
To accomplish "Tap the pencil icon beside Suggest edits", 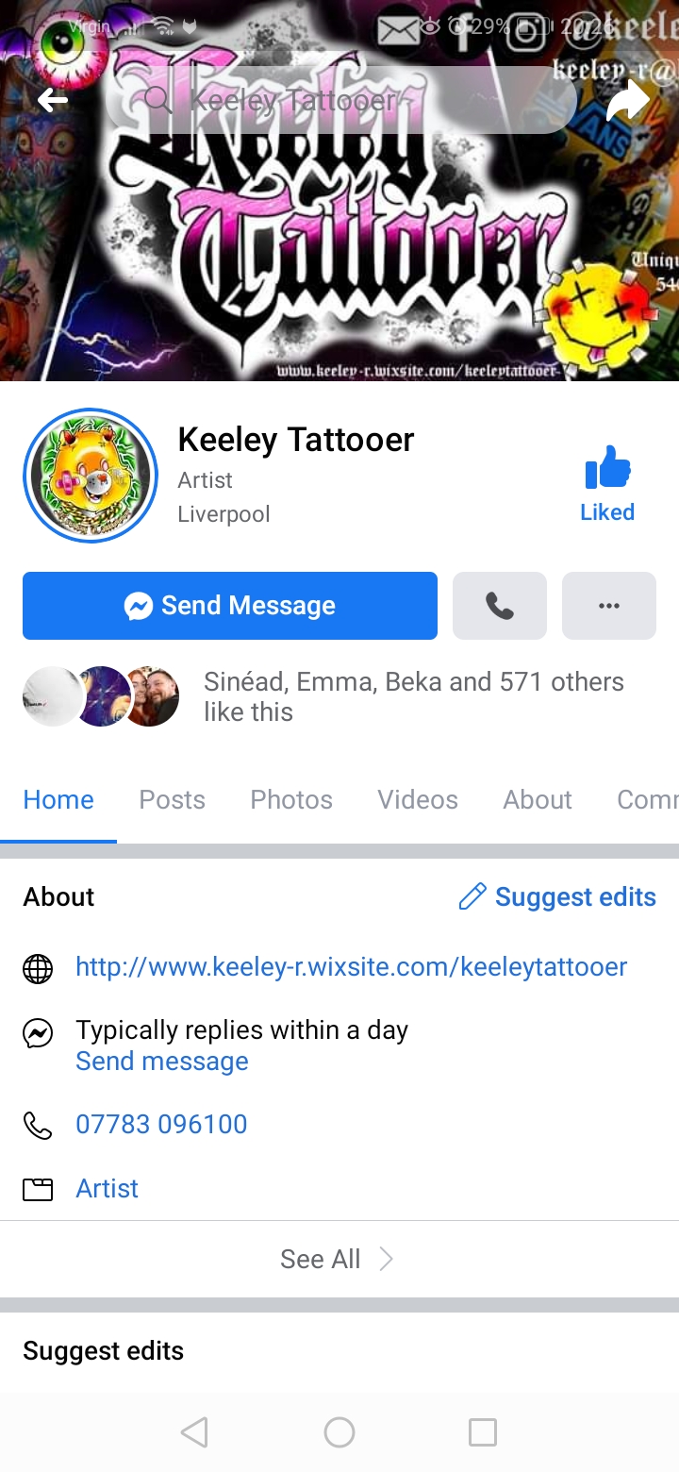I will click(472, 896).
